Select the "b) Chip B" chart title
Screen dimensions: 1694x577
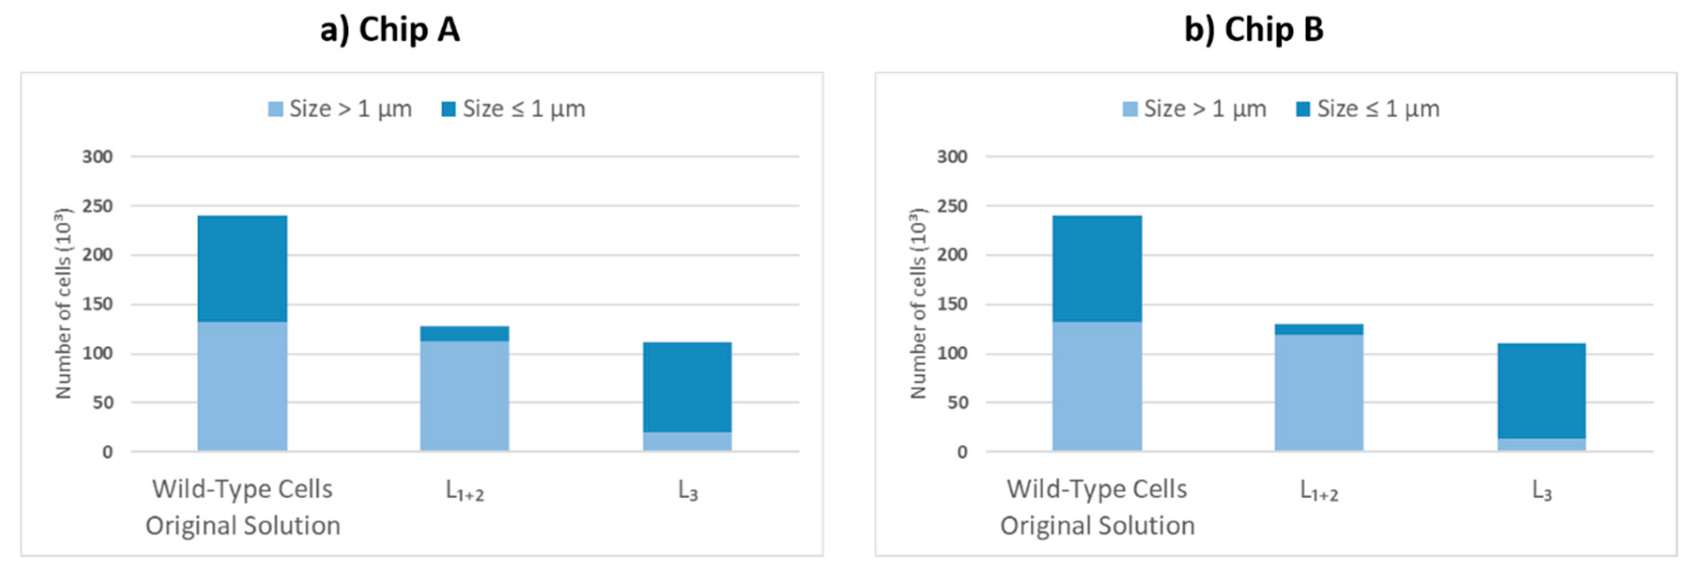(1254, 30)
